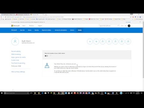Screen dimensions: 144x108
Task: Open the Web browsing settings link
Action: (x=16, y=54)
